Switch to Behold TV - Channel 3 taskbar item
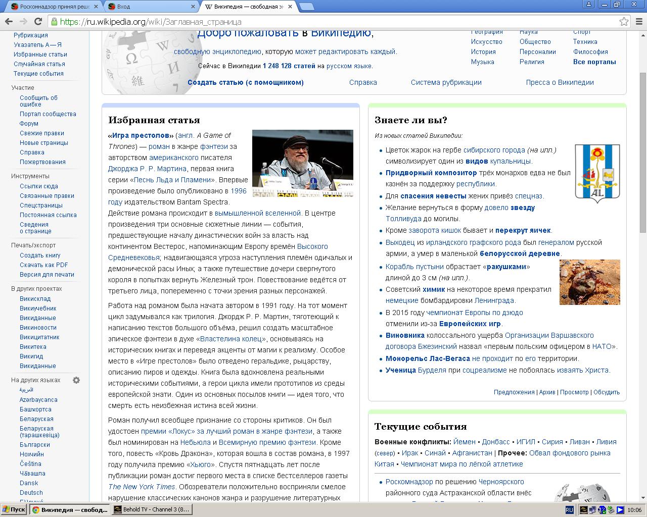Viewport: 647px width, 517px height. point(151,509)
